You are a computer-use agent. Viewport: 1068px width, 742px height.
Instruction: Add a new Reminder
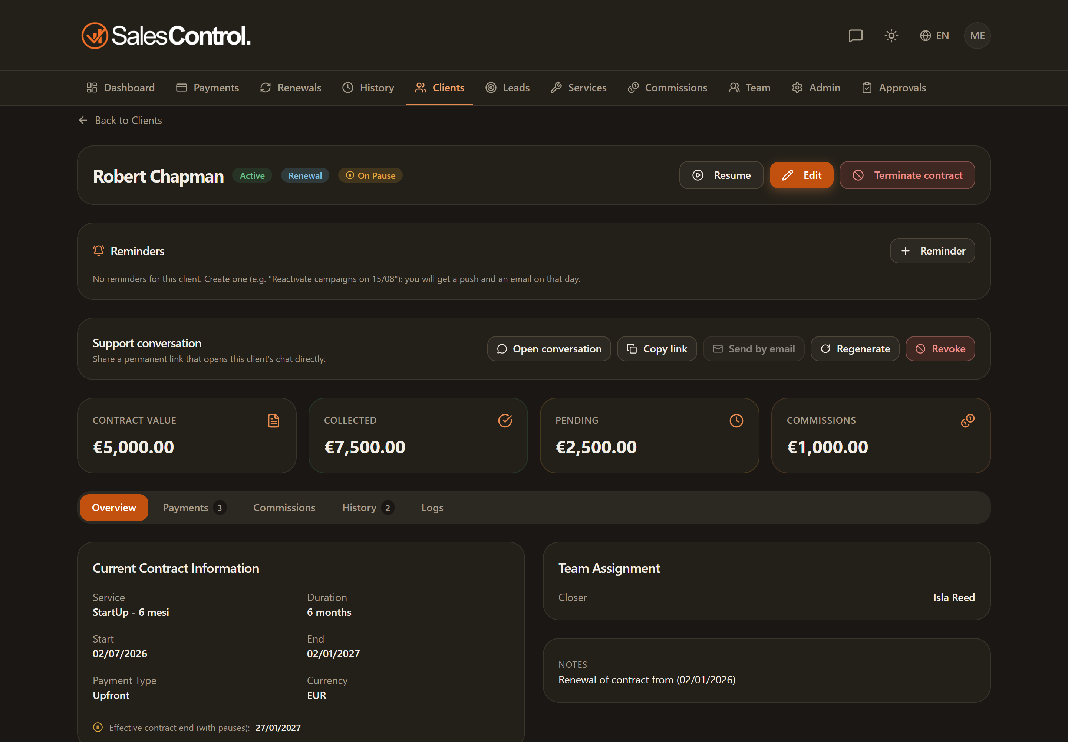[x=932, y=251]
